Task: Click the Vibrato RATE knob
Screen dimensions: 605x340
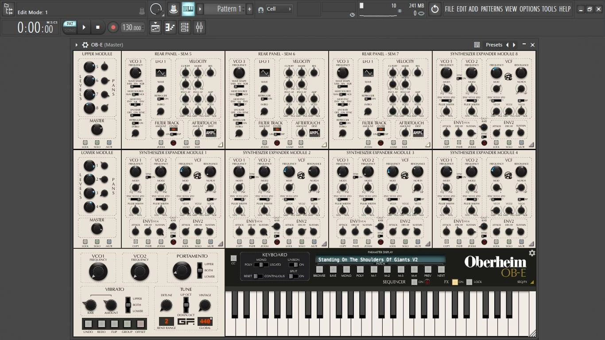Action: 90,305
